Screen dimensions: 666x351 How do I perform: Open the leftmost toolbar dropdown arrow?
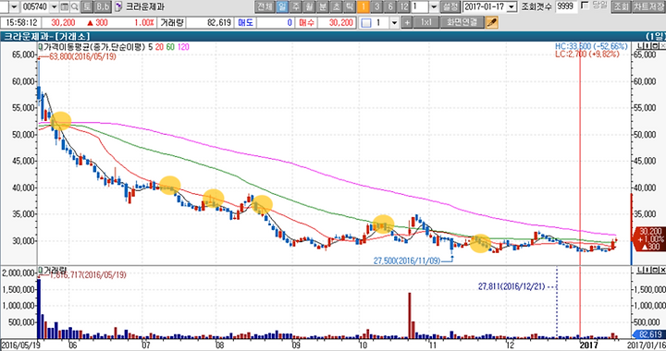tap(14, 6)
